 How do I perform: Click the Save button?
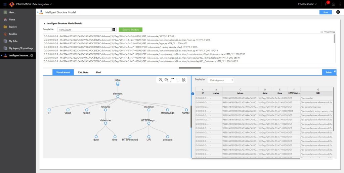pyautogui.click(x=325, y=12)
